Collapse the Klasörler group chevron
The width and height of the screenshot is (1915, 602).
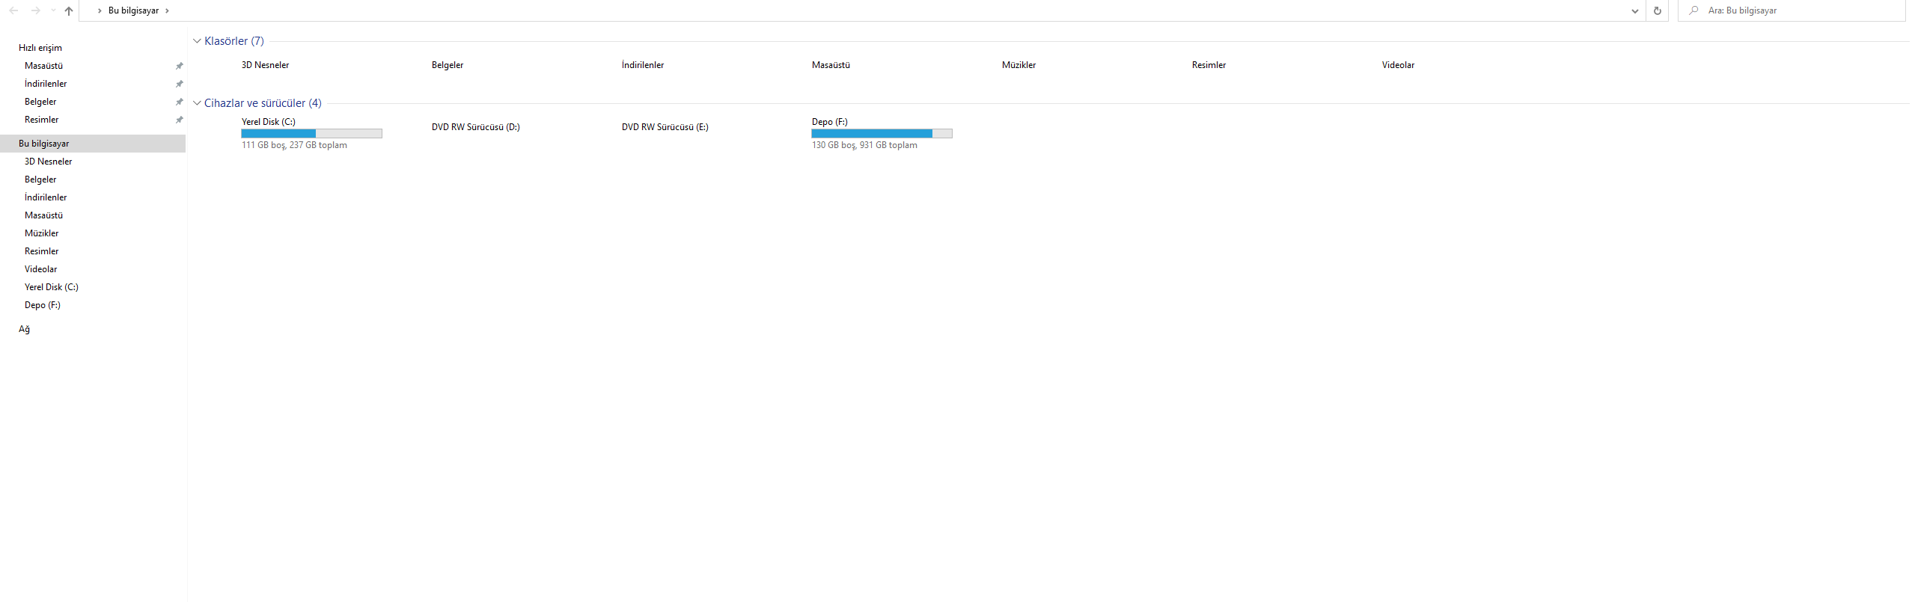[x=197, y=41]
